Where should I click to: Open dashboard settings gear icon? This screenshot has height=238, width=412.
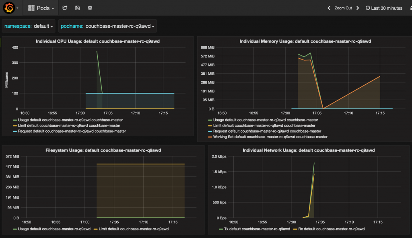[x=90, y=8]
